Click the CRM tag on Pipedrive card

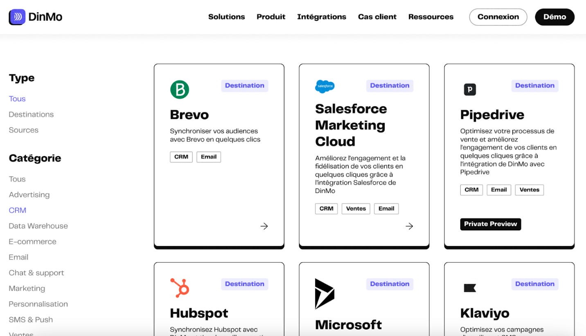pyautogui.click(x=471, y=190)
